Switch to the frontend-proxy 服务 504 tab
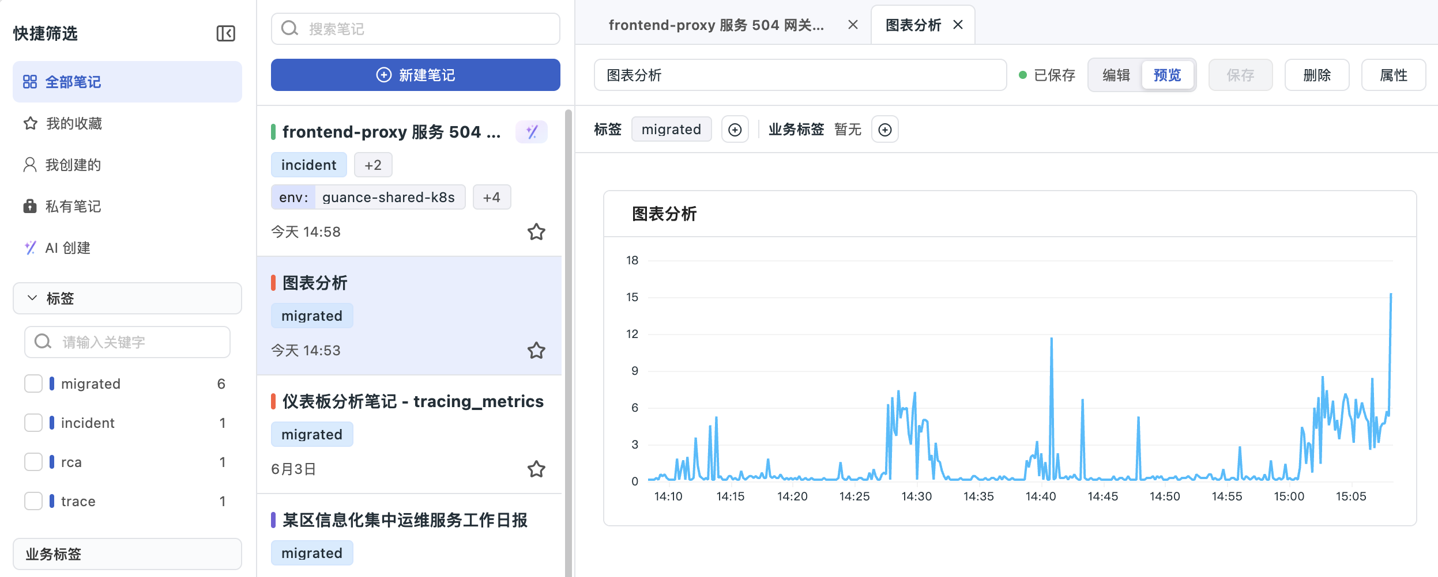 pos(716,25)
